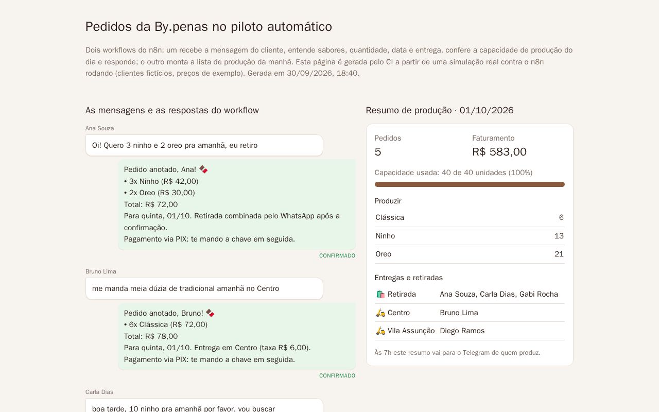
Task: Click the pickup names "Ana Souza, Carla Dias, Gabi Rocha"
Action: pyautogui.click(x=499, y=294)
